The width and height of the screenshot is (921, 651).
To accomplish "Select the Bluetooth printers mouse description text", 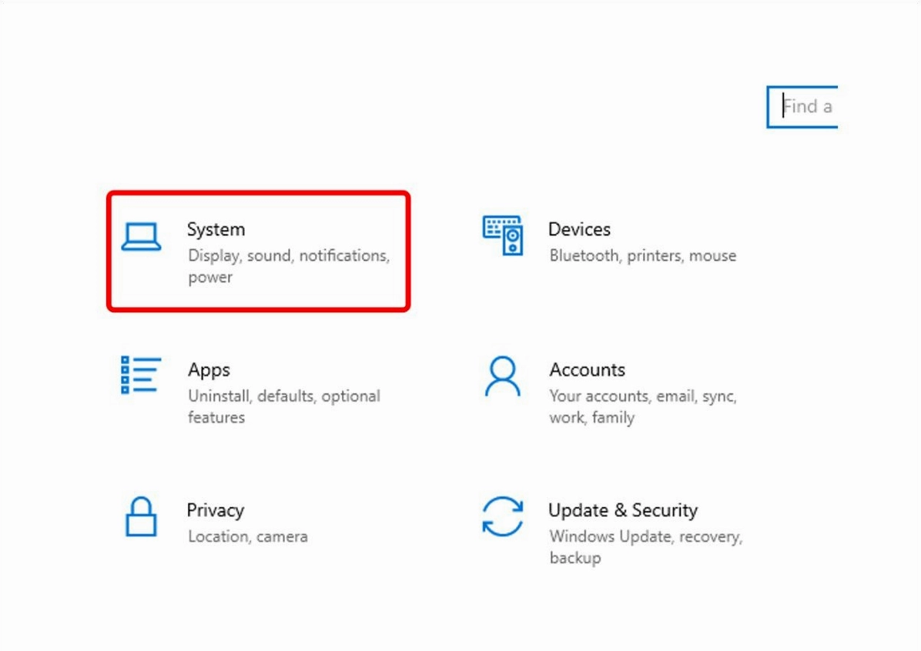I will tap(642, 255).
